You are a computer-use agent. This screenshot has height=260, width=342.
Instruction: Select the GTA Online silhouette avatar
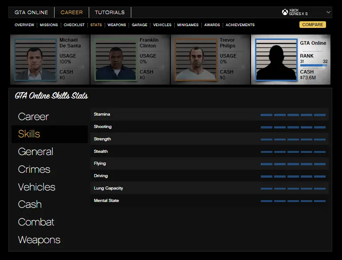point(276,60)
